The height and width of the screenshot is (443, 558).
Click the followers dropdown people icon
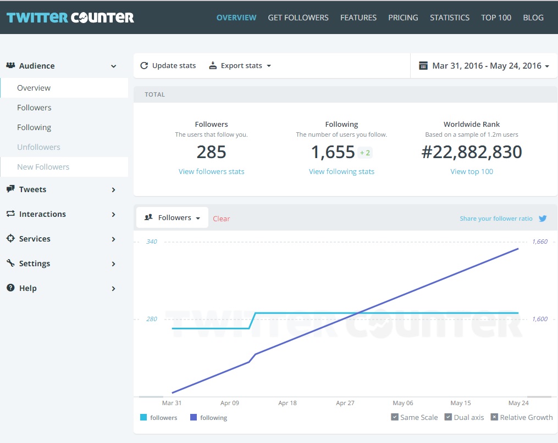149,217
